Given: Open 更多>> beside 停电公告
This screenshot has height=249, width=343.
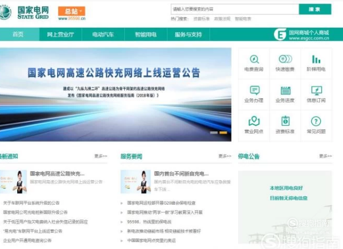Looking at the screenshot, I should (325, 156).
